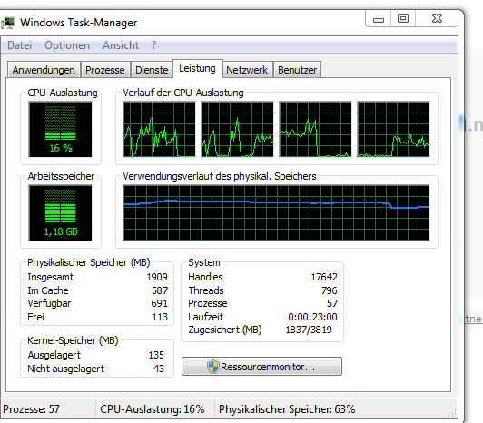Open the ? help menu
This screenshot has width=483, height=423.
pos(154,45)
